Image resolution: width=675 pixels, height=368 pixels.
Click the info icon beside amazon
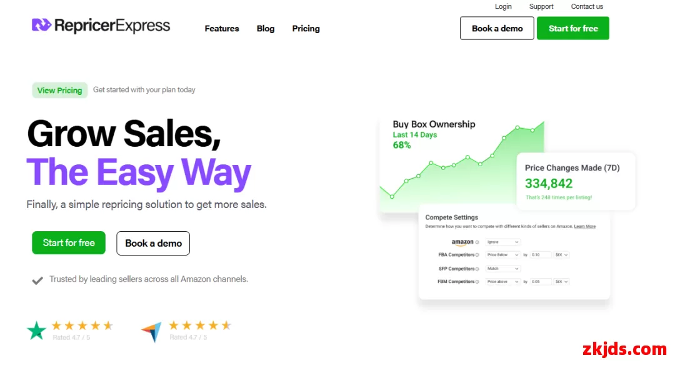(477, 242)
